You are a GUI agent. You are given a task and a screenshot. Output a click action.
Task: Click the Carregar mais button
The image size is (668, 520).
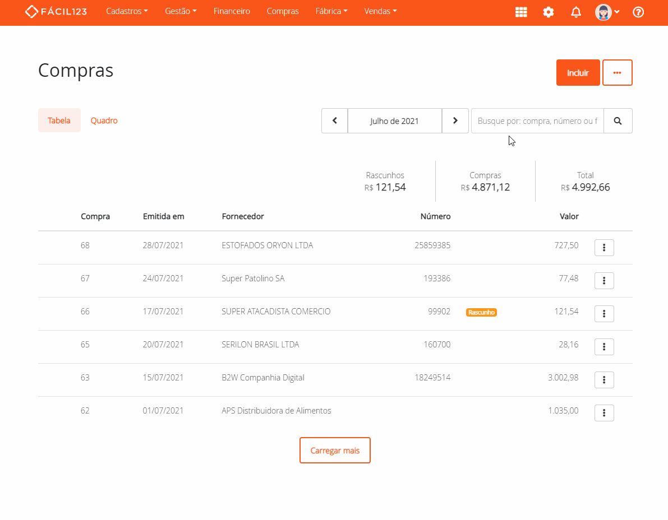(x=335, y=451)
